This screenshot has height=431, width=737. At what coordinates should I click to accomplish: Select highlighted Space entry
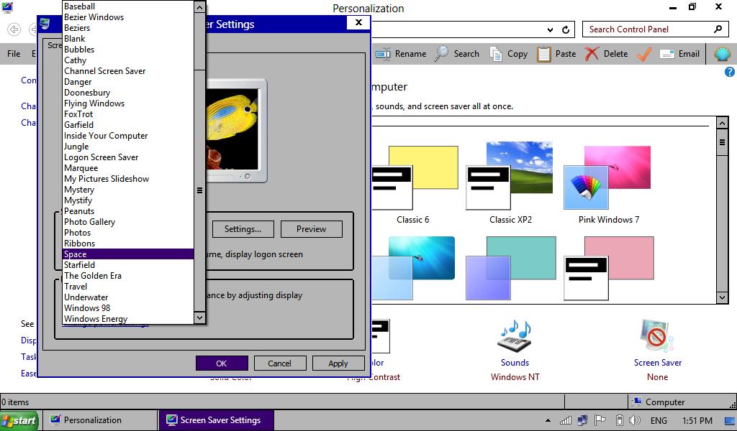tap(128, 254)
